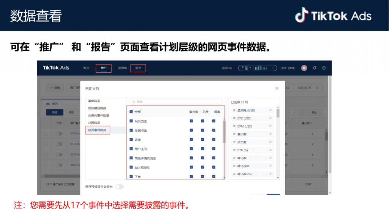389x218 pixels.
Task: Click the sort icon beside 展示数 header
Action: coord(312,123)
